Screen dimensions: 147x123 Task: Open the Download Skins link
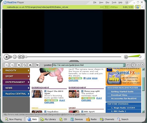[119, 95]
